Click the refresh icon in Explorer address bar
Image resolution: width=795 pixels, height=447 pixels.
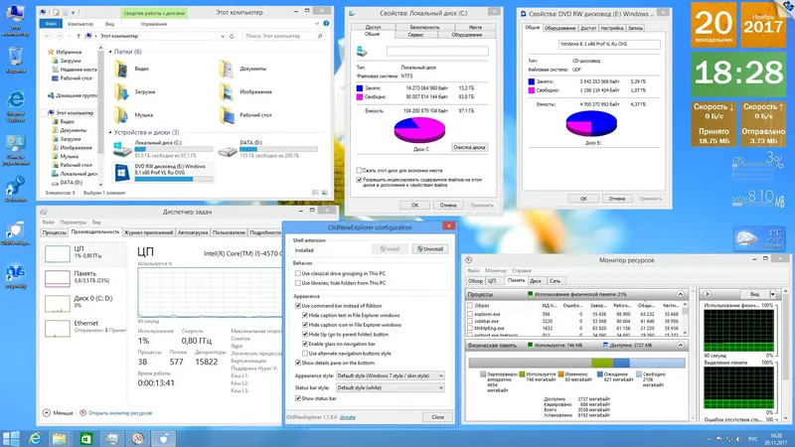coord(233,36)
